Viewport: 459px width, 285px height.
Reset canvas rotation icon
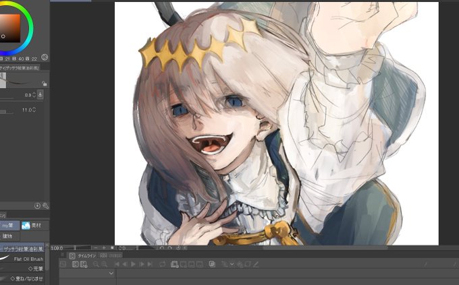pos(178,248)
